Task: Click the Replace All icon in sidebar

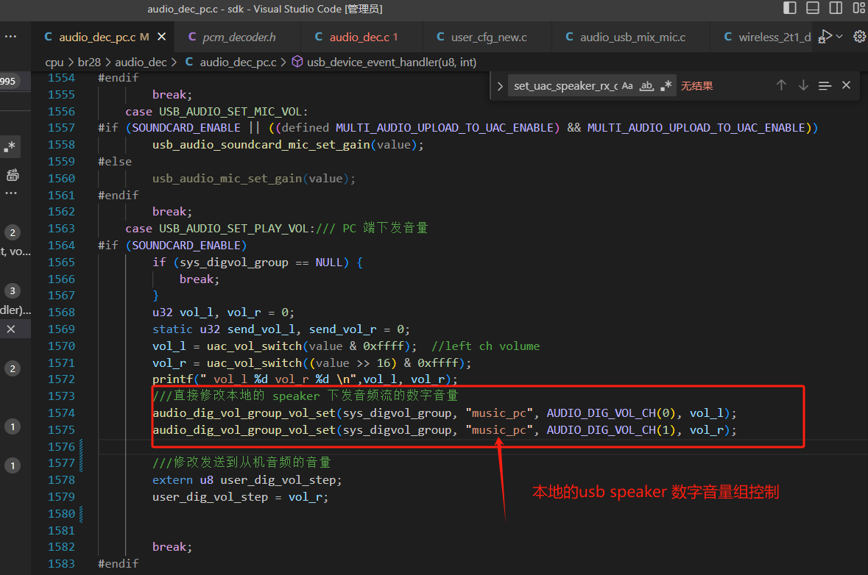Action: [x=13, y=175]
